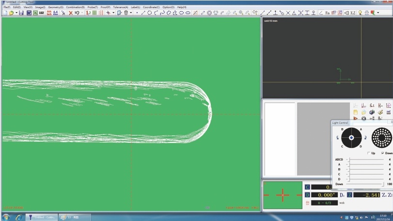Expand the dropdown arrow beside Open folder
This screenshot has width=393, height=221.
(16, 13)
